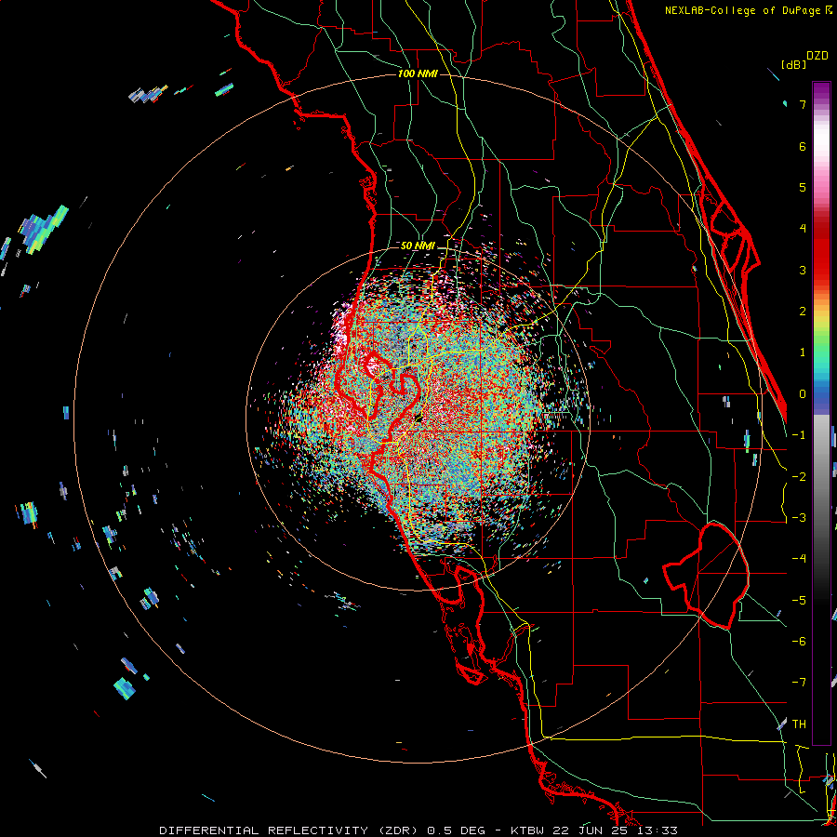Click the NEXLAB-College of DuPage label

click(x=749, y=10)
